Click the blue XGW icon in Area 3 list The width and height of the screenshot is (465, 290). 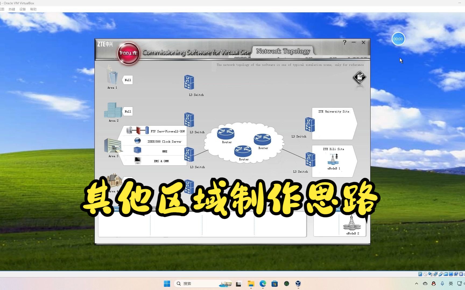coord(147,130)
